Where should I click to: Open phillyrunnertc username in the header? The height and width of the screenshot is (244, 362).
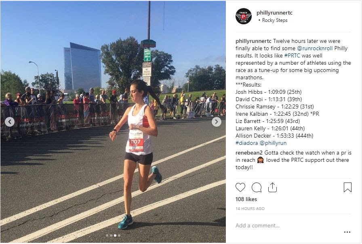pyautogui.click(x=274, y=13)
